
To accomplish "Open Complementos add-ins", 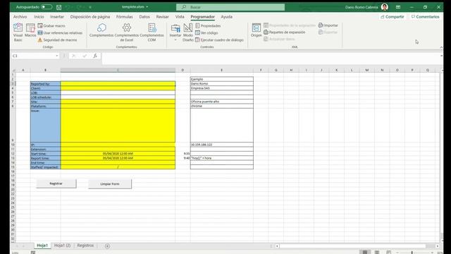I will tap(101, 30).
